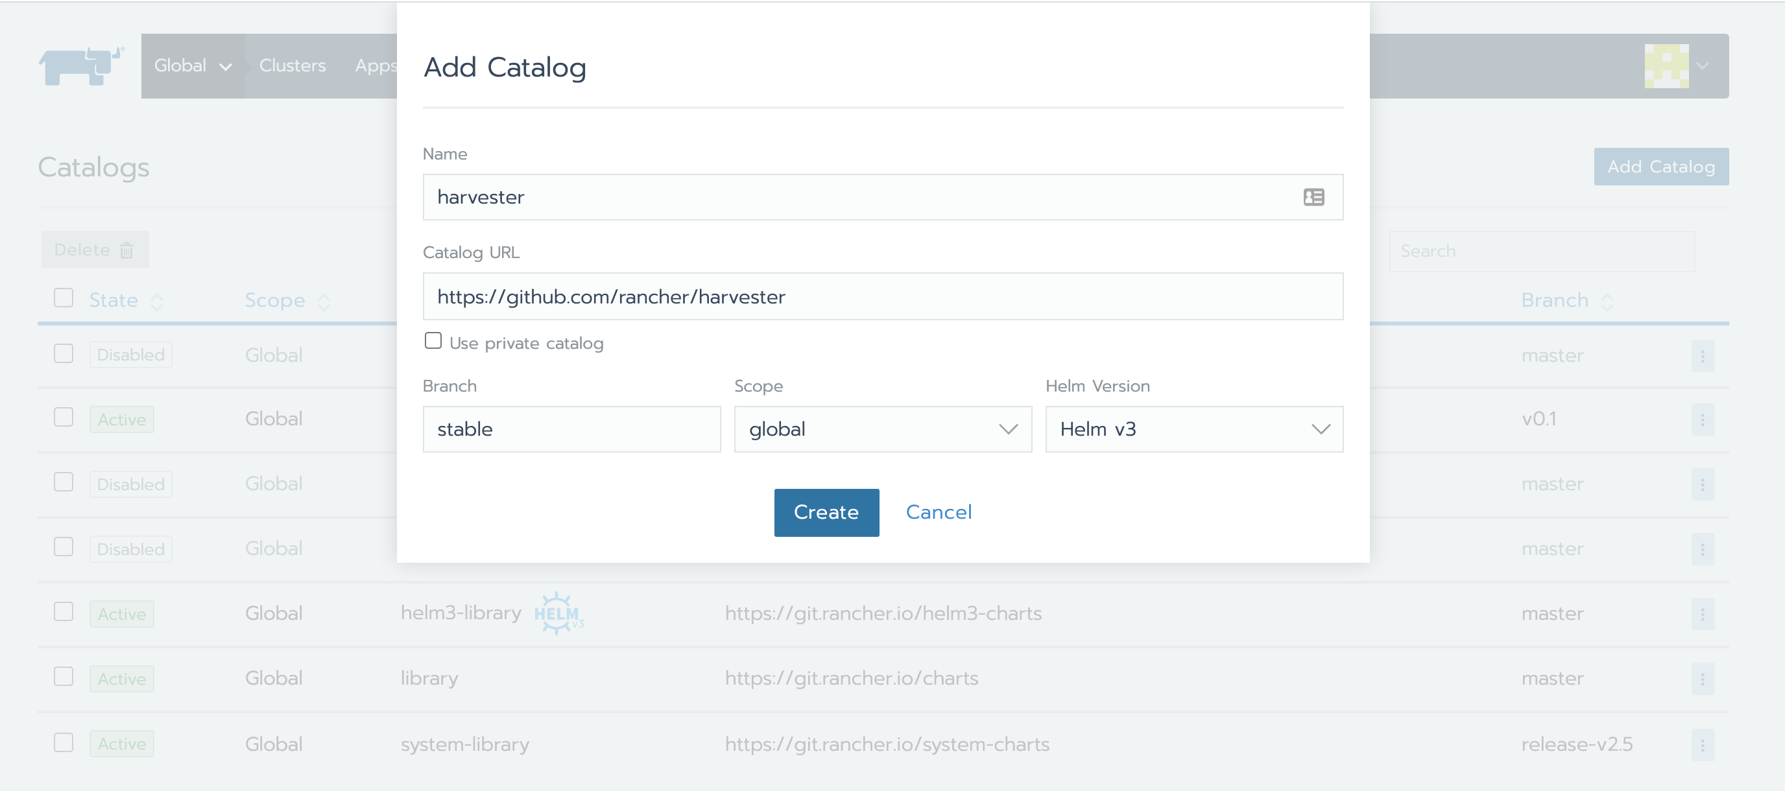The image size is (1785, 791).
Task: Click the Catalog URL input field
Action: 883,296
